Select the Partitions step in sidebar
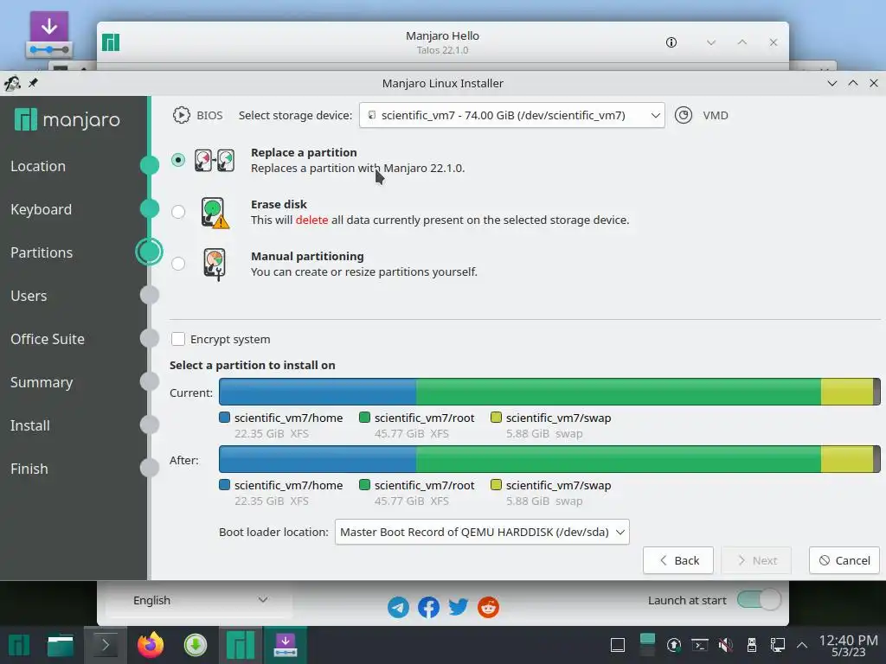The height and width of the screenshot is (664, 886). pos(42,252)
